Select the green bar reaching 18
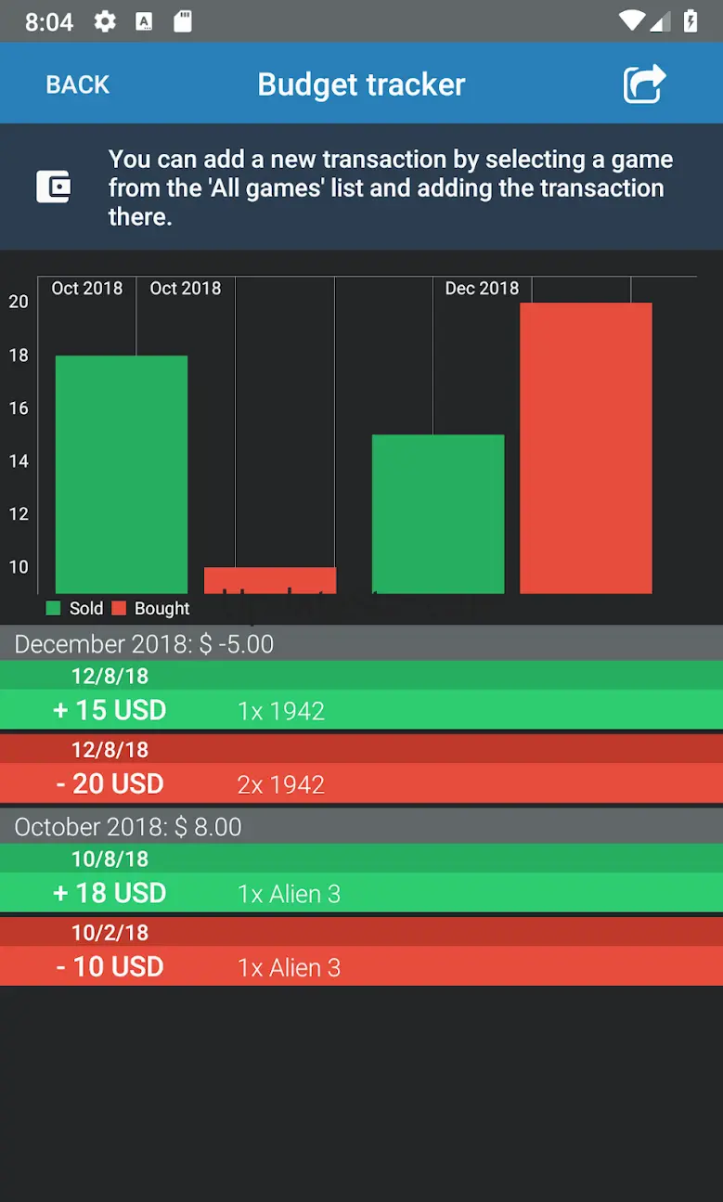Screen dimensions: 723x1202 click(x=122, y=474)
